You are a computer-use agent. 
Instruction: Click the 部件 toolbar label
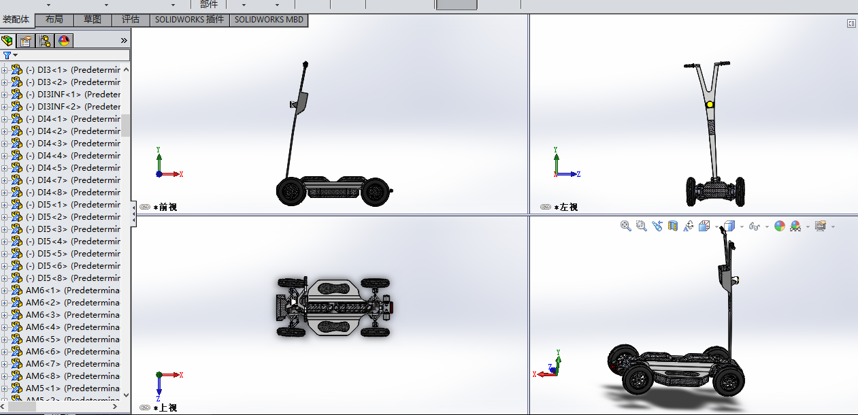click(209, 4)
